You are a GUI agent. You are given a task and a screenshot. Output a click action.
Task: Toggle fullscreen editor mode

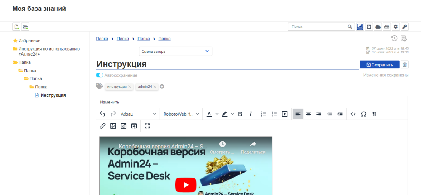147,126
